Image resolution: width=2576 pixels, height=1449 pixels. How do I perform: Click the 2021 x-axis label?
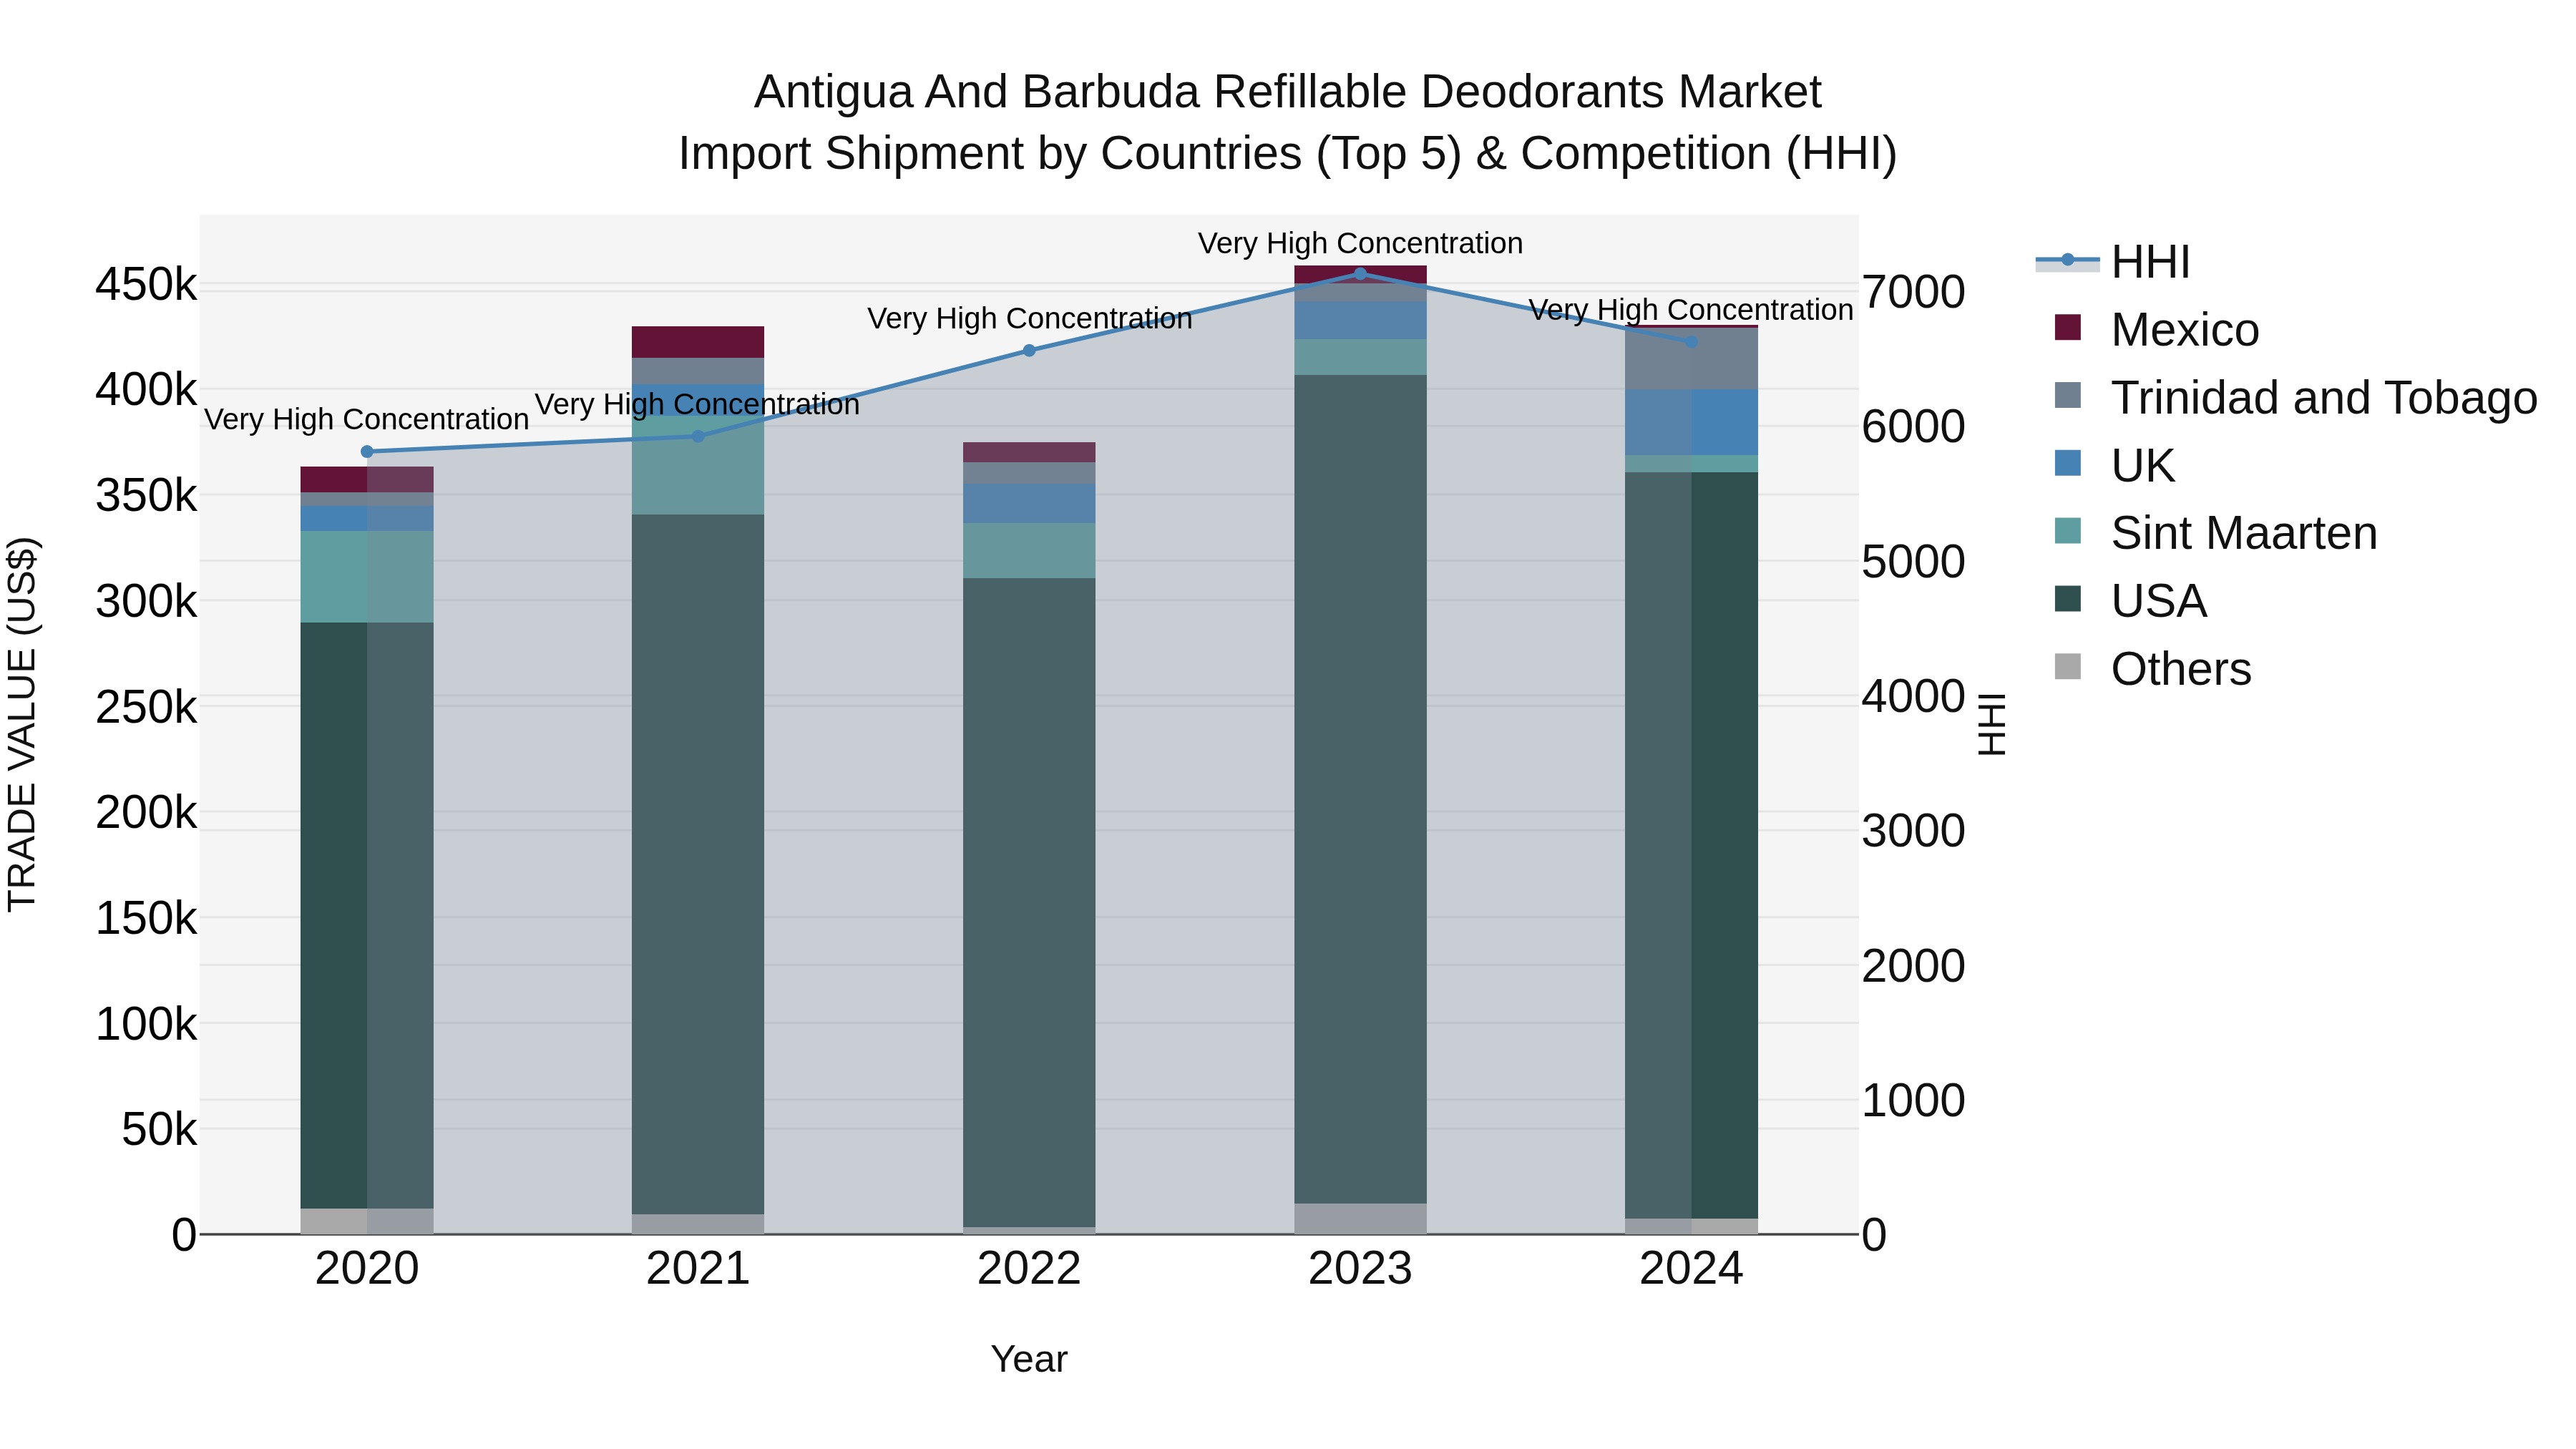[698, 1269]
